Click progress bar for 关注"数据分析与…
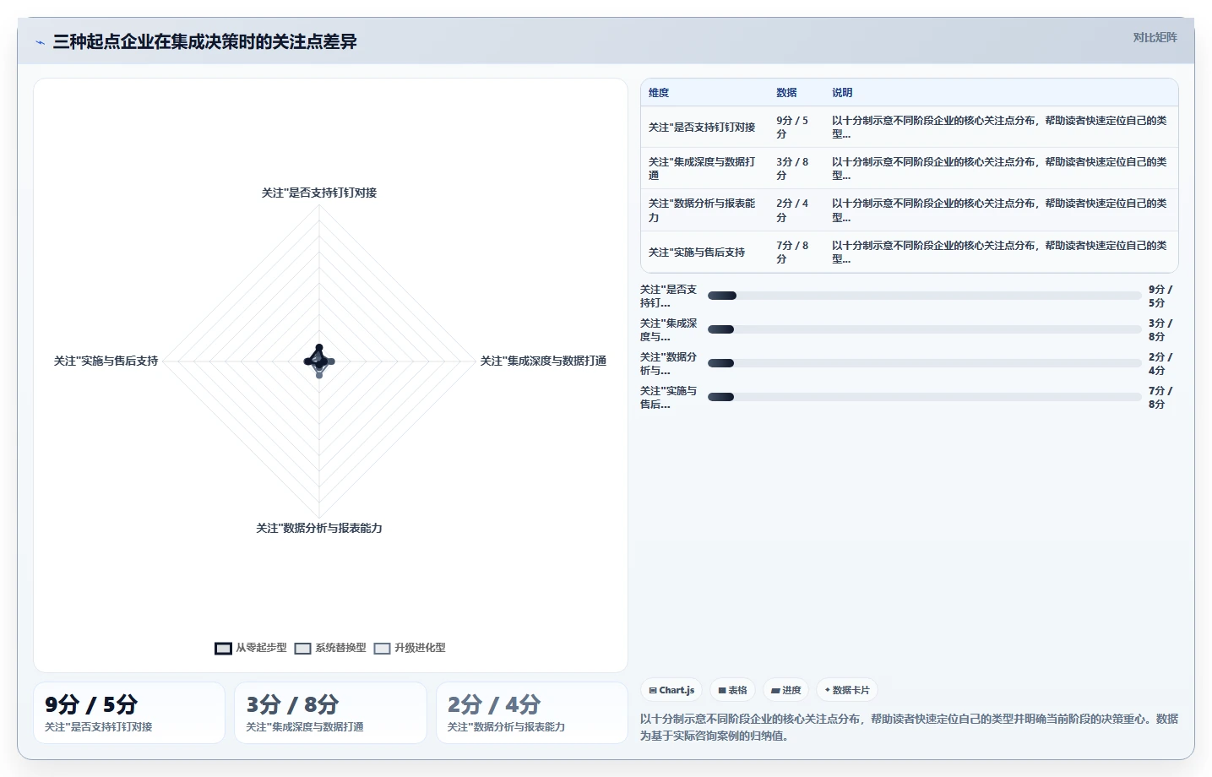The width and height of the screenshot is (1212, 777). [925, 363]
